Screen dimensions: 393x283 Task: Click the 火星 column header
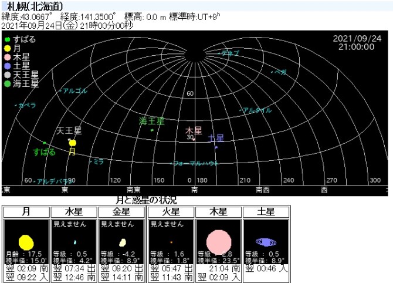171,212
